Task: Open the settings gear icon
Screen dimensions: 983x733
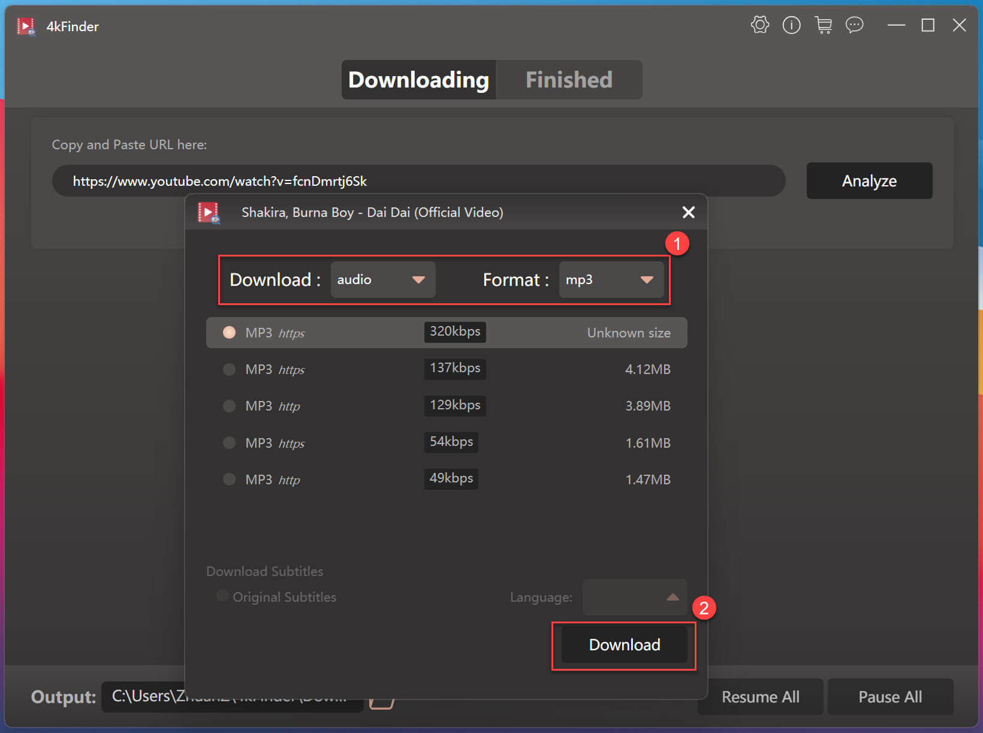Action: [x=760, y=25]
